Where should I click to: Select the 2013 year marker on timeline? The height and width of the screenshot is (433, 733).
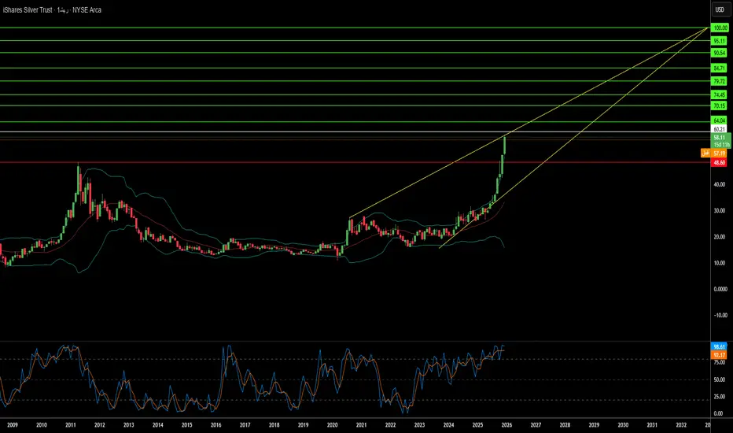click(128, 425)
